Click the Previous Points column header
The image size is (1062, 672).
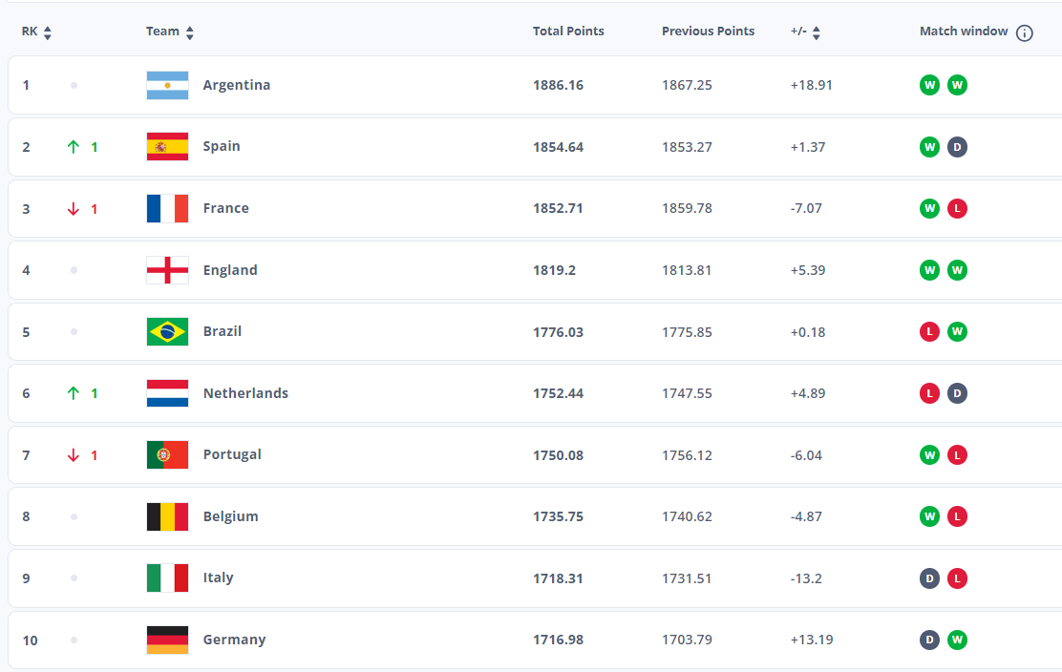coord(708,31)
